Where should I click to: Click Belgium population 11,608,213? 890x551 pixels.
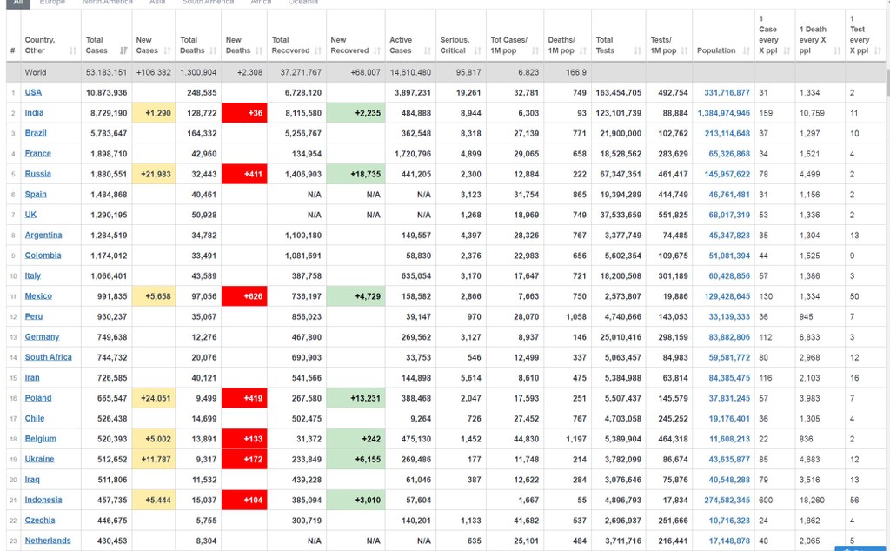pyautogui.click(x=729, y=439)
